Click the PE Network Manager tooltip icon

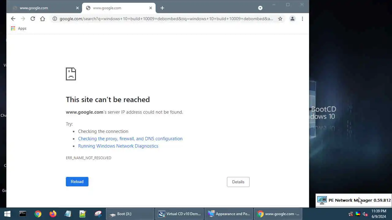tap(322, 200)
